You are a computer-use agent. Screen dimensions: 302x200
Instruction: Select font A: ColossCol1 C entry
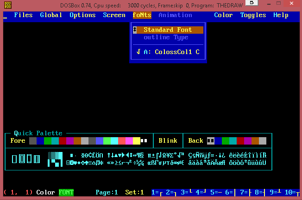tap(171, 52)
